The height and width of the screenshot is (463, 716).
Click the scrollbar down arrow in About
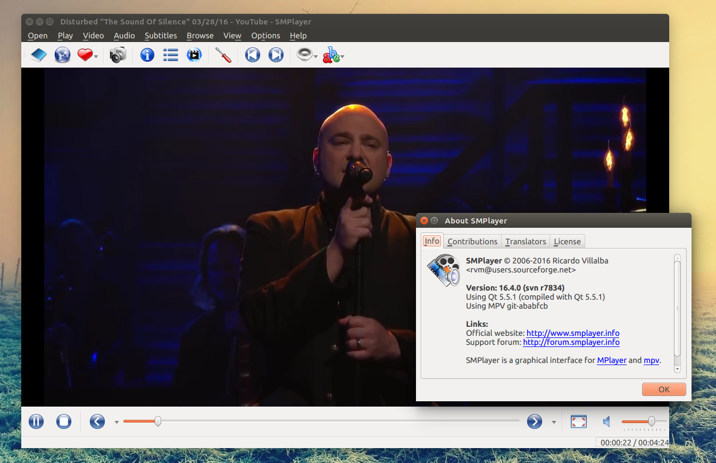pos(677,369)
